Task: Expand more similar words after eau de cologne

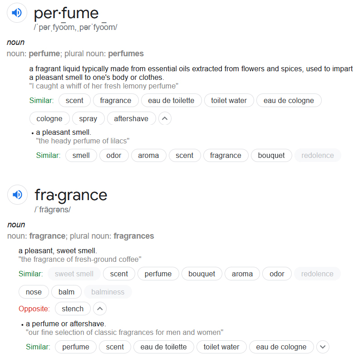Action: point(323,347)
